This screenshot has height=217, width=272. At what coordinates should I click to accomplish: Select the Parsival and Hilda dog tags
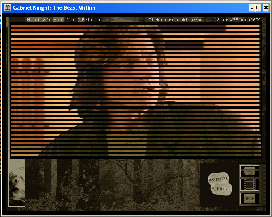coord(220,184)
